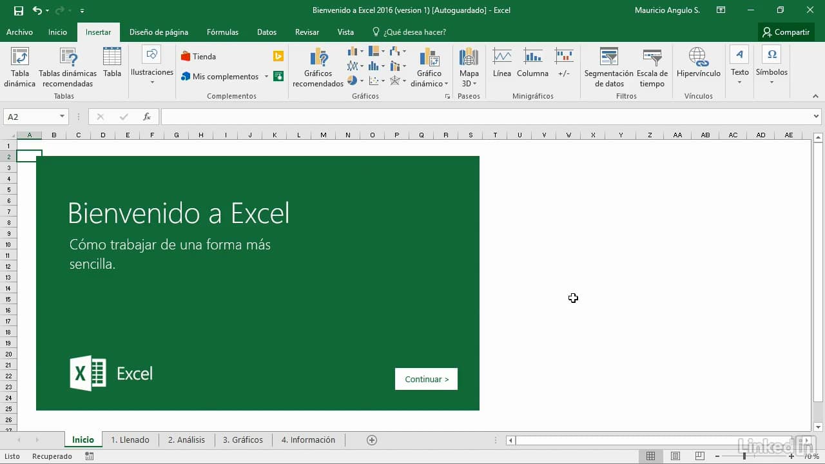The image size is (825, 464).
Task: Insert a Línea sparkline
Action: (502, 63)
